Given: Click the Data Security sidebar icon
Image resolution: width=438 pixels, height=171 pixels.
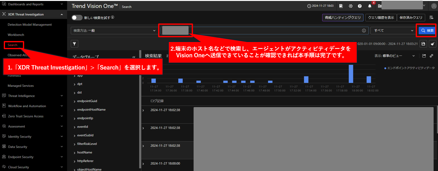Looking at the screenshot, I should tap(4, 147).
